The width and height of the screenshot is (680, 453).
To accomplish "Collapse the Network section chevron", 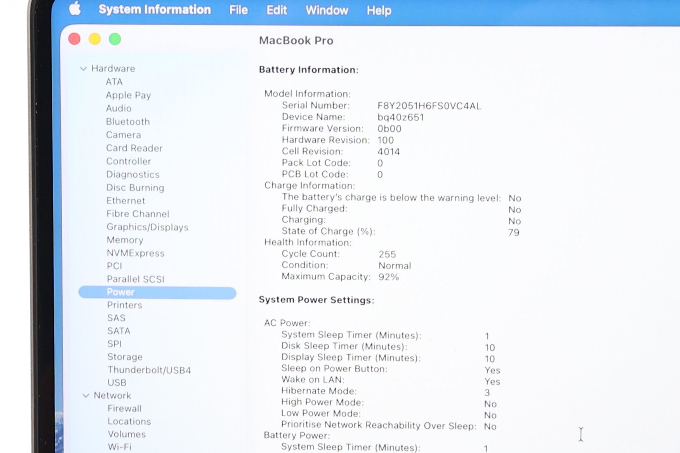I will click(86, 396).
